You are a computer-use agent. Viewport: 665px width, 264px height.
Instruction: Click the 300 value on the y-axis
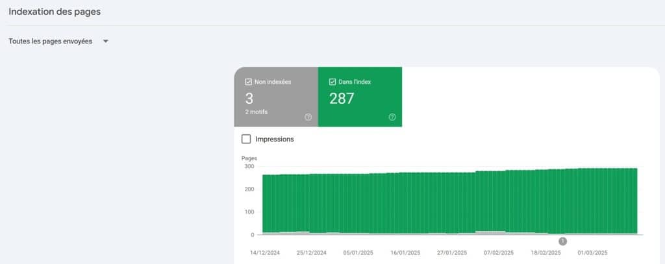[249, 166]
